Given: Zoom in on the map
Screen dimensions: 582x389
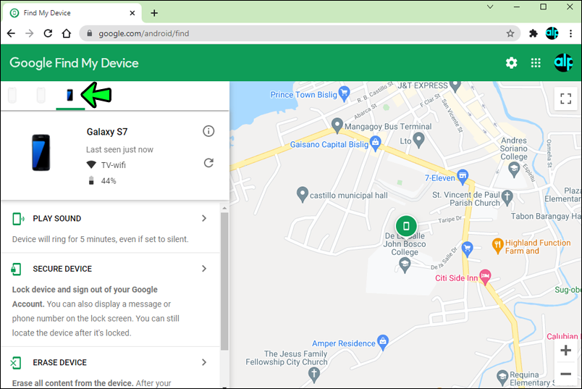Looking at the screenshot, I should [x=565, y=351].
